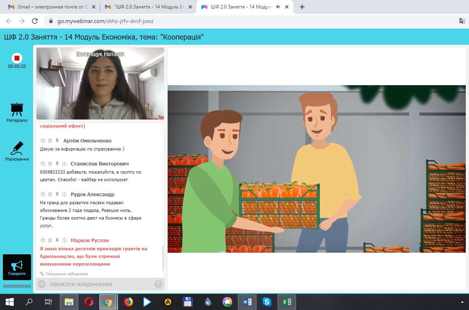This screenshot has width=469, height=310.
Task: Copy Марков Руслан's chat message
Action: pos(43,241)
